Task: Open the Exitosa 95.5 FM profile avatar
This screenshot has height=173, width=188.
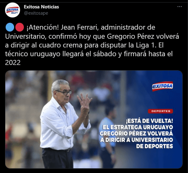Action: [13, 10]
